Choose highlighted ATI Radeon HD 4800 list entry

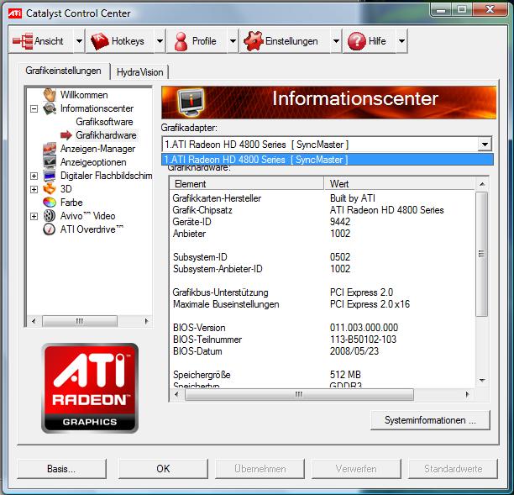coord(328,160)
